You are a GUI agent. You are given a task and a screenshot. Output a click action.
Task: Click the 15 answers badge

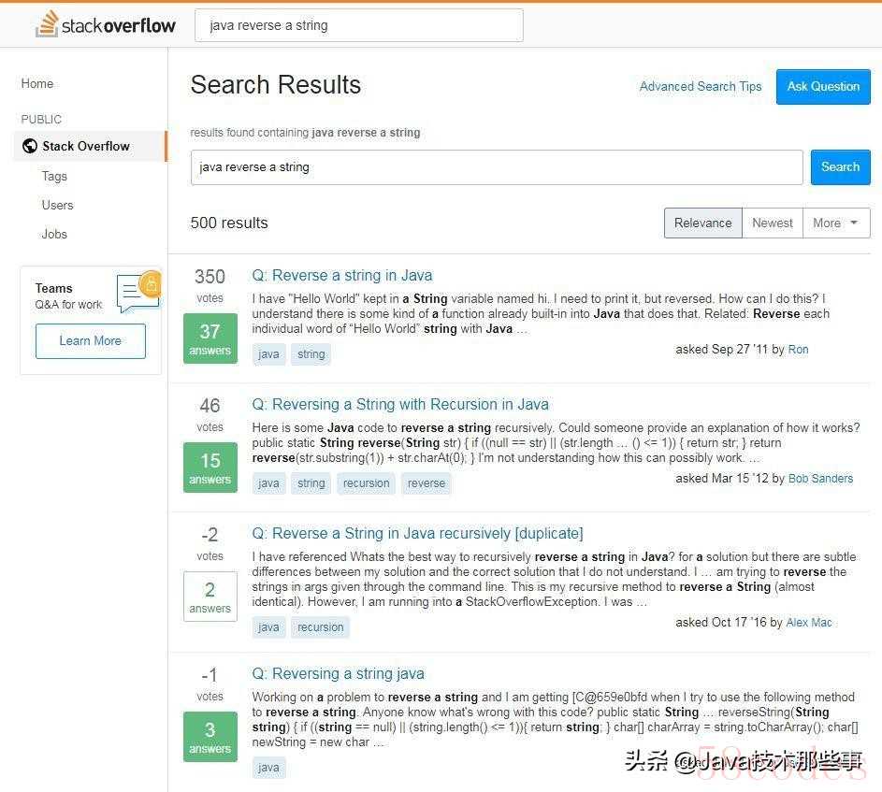click(x=210, y=468)
